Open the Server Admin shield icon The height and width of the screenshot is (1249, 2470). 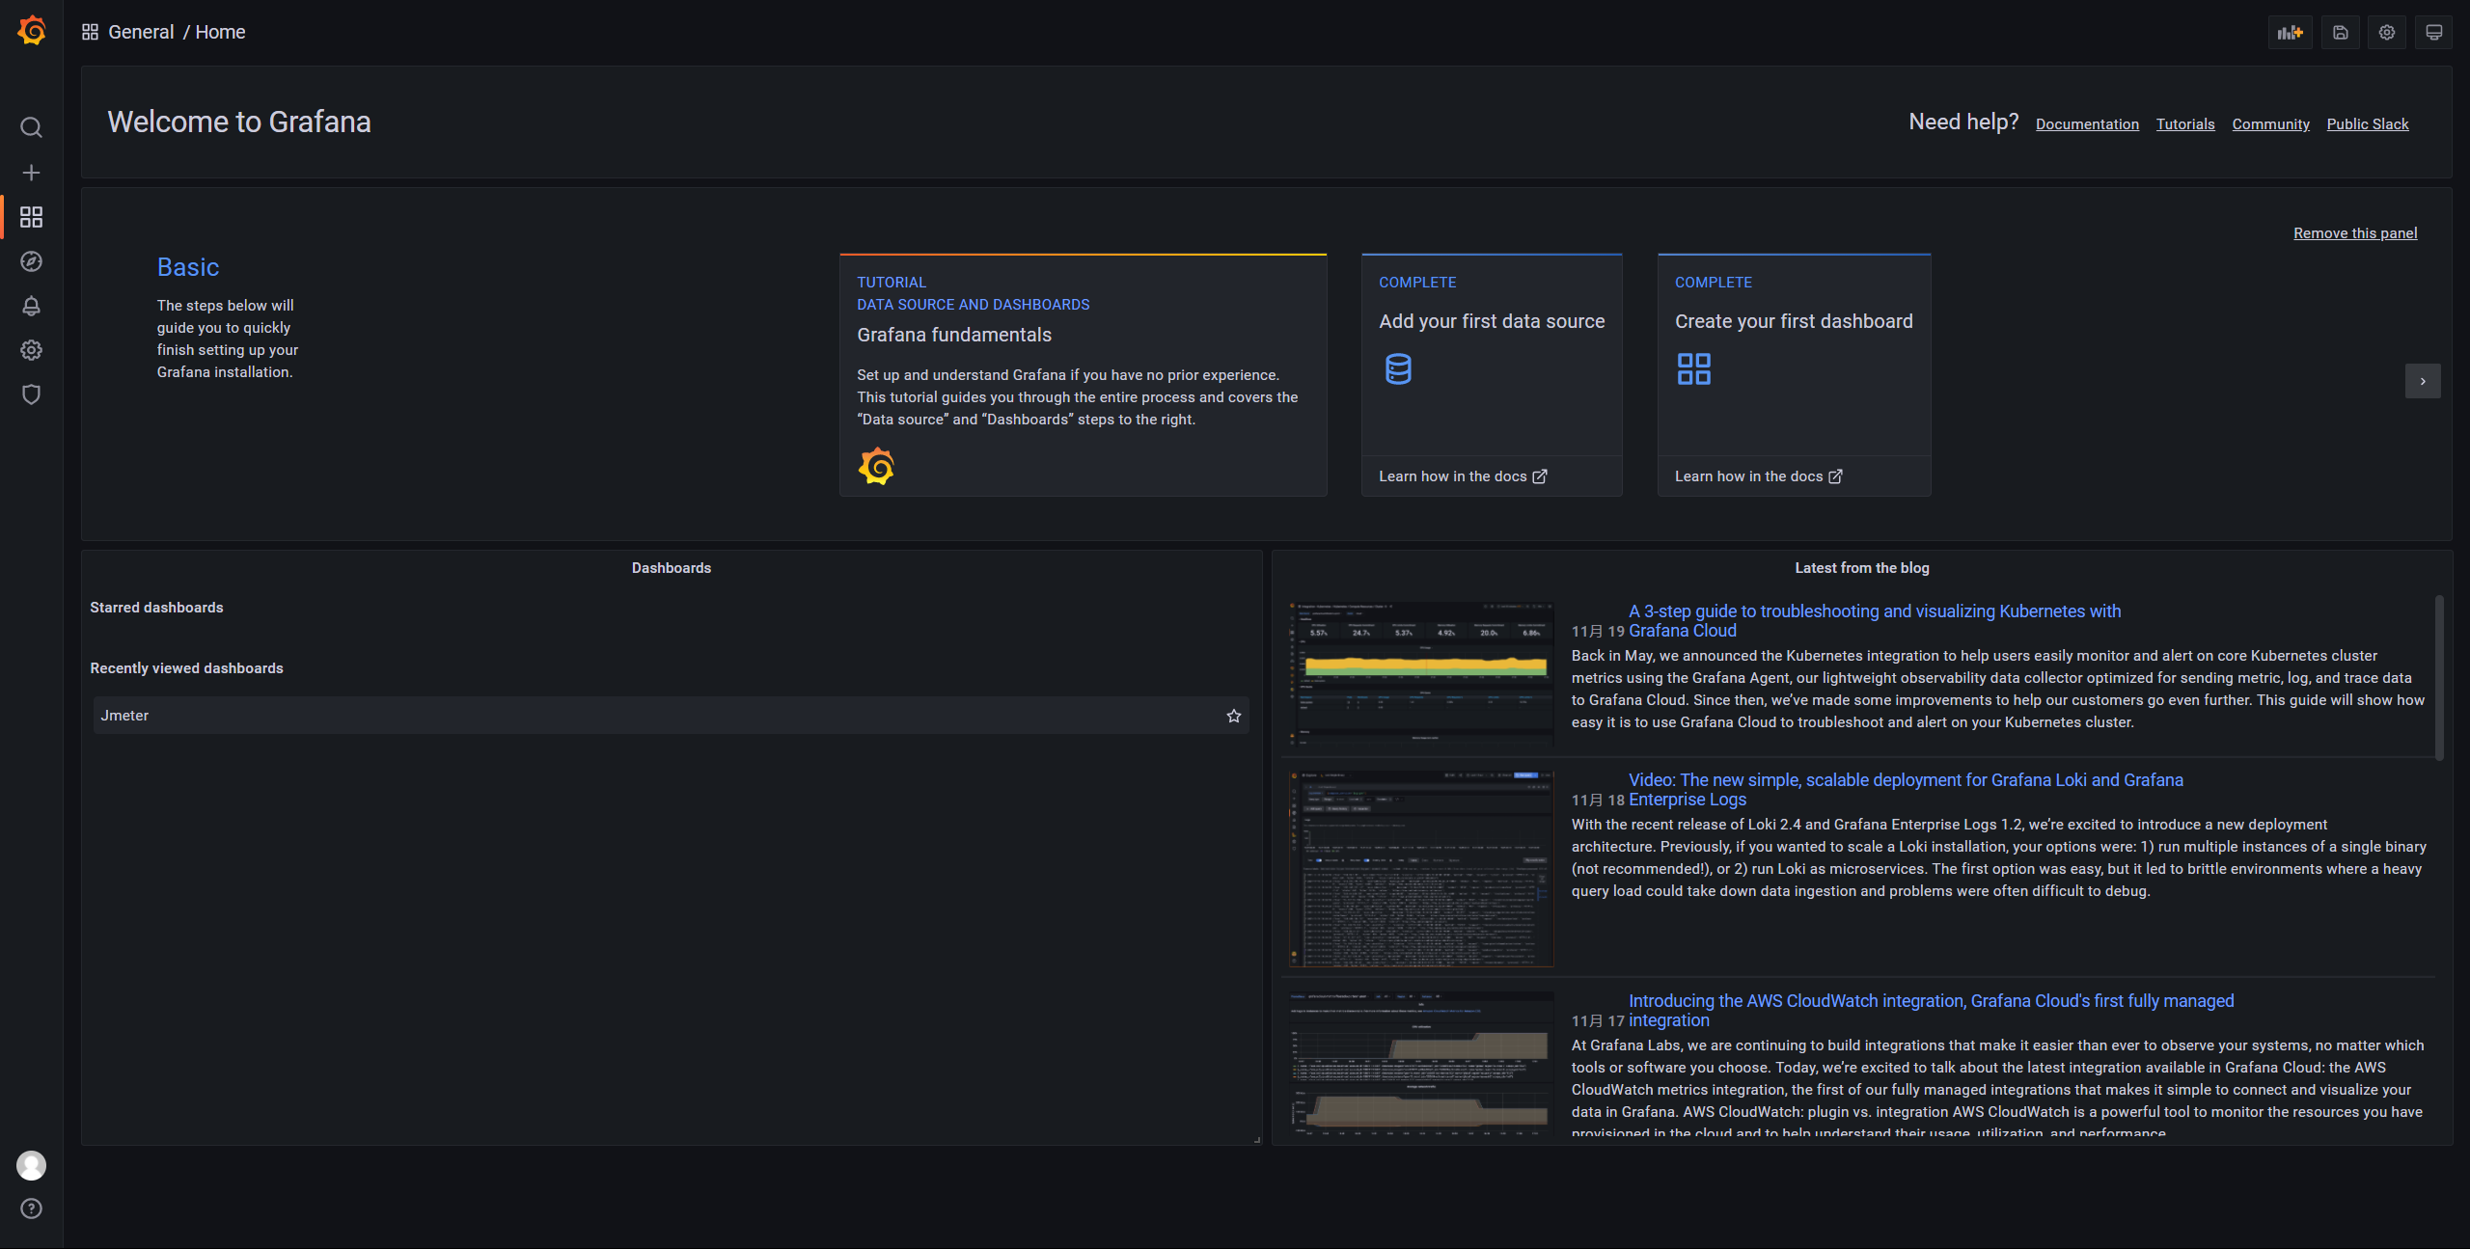point(31,394)
